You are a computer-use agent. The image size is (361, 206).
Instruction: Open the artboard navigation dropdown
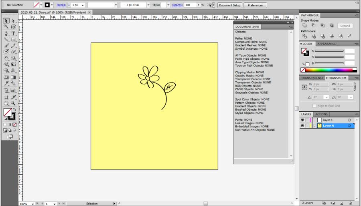(55, 204)
